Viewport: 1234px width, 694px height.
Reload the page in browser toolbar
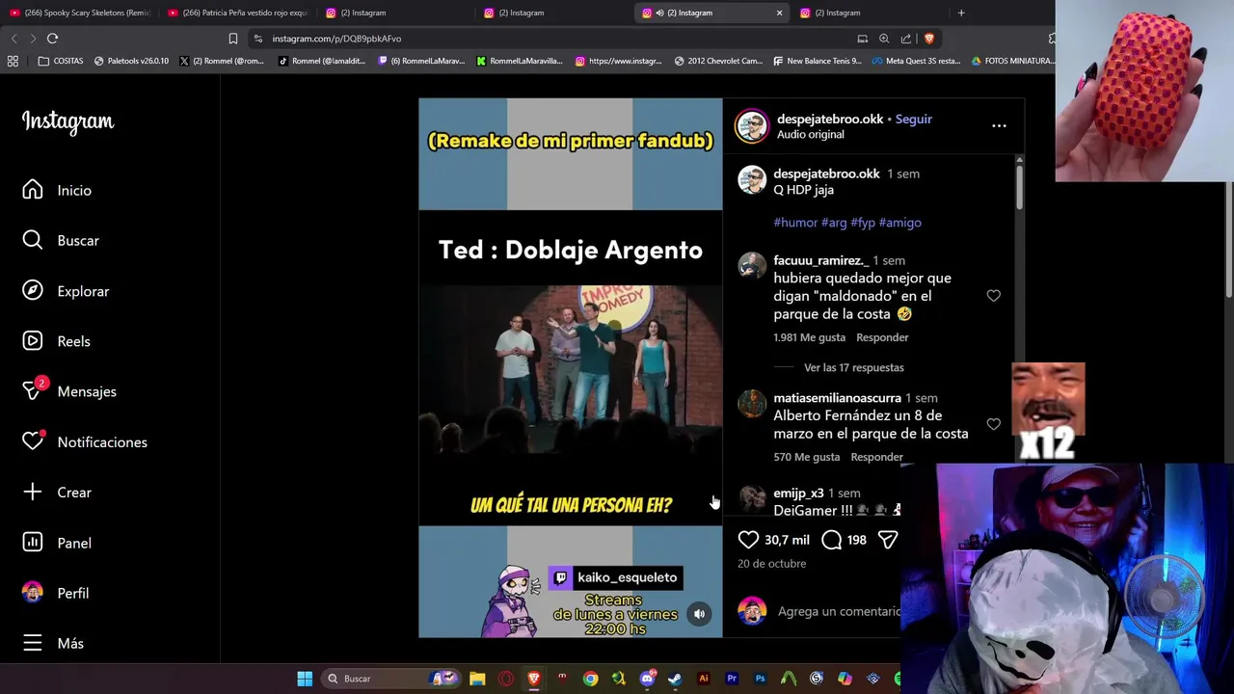click(52, 39)
